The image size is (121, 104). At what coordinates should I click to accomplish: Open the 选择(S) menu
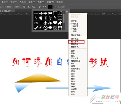coord(23,2)
